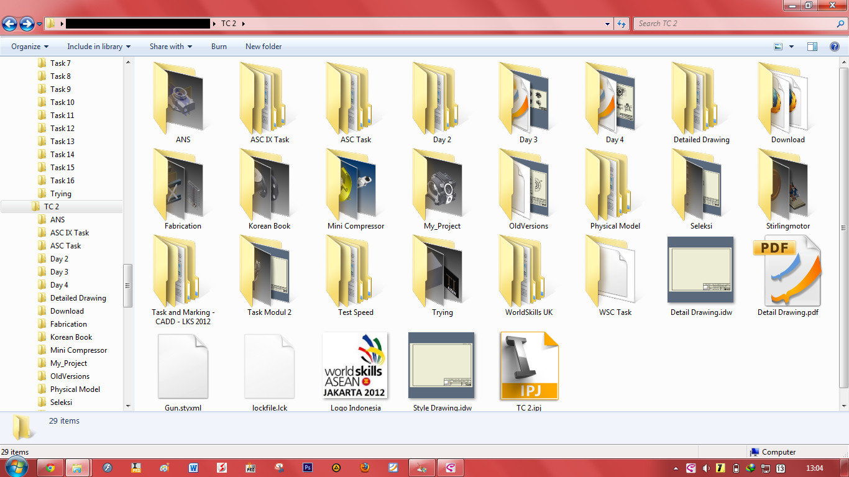Image resolution: width=849 pixels, height=477 pixels.
Task: Open the Organize dropdown menu
Action: point(29,46)
